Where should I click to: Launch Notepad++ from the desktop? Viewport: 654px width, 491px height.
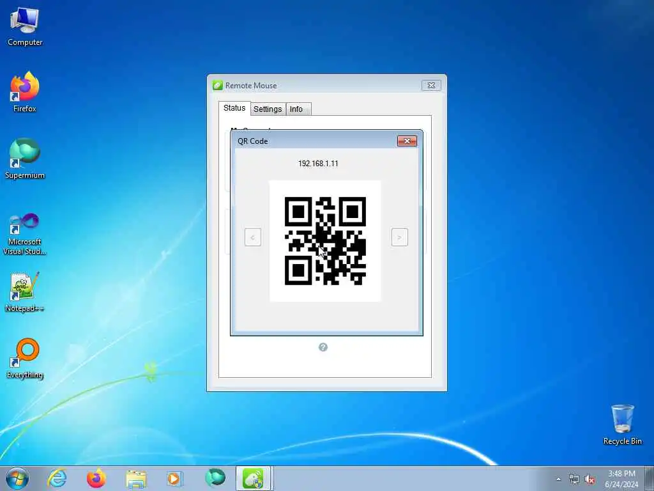coord(25,292)
